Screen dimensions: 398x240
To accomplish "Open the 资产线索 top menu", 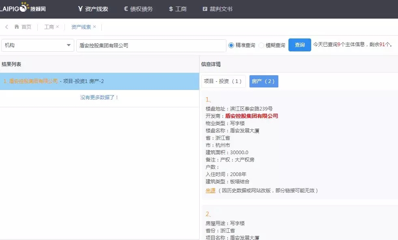I will (x=93, y=9).
